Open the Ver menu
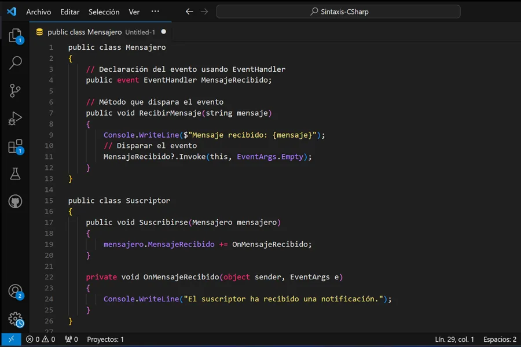 [x=134, y=12]
